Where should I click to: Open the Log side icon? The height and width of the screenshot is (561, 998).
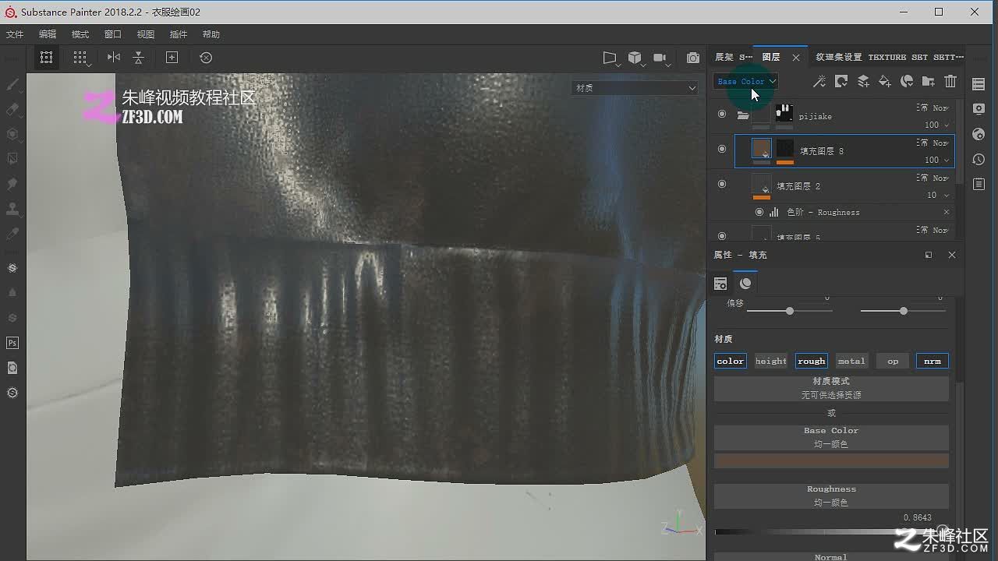(979, 184)
